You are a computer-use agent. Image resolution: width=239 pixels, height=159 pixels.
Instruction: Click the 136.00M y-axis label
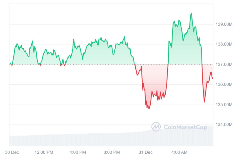click(224, 84)
